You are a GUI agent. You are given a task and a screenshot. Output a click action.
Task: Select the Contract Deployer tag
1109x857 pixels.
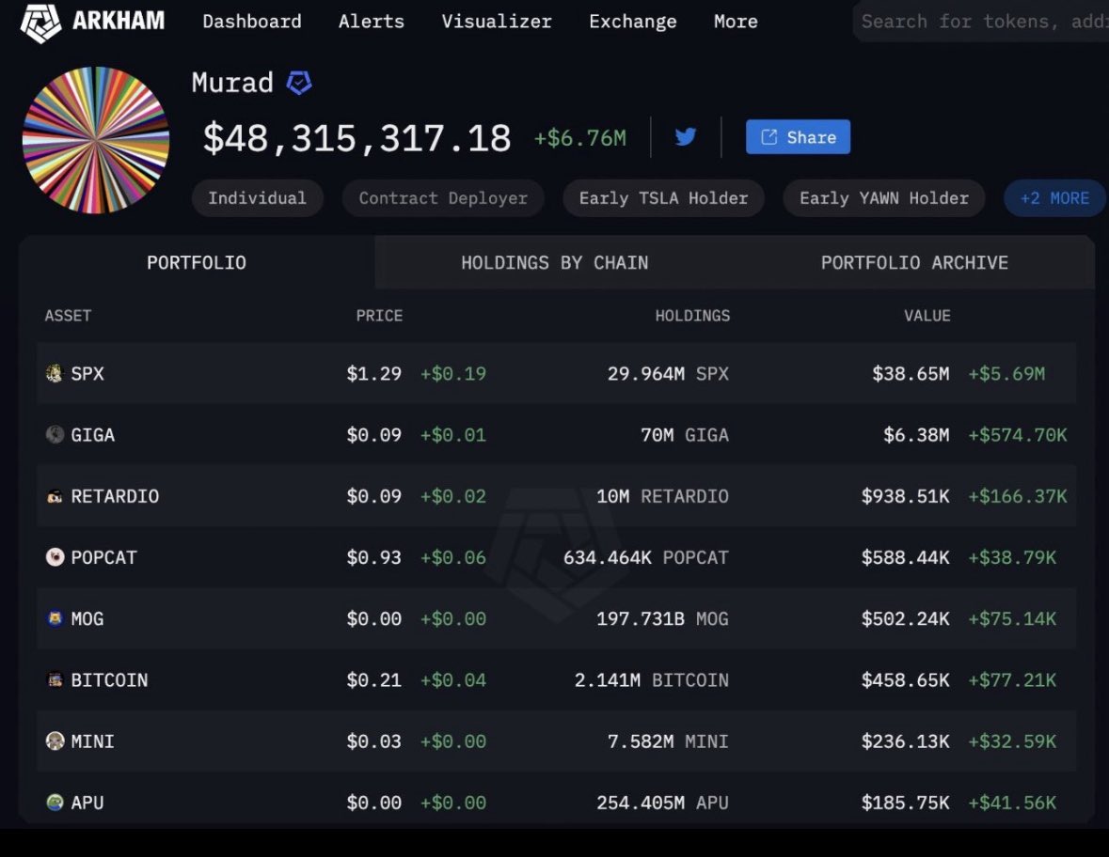tap(443, 198)
